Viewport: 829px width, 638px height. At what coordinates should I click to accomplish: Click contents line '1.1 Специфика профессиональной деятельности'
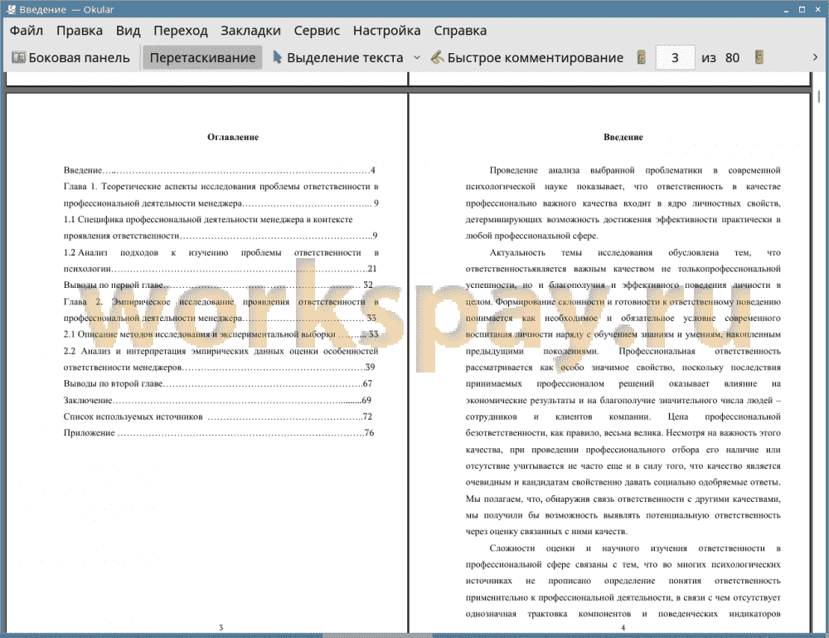tap(208, 220)
